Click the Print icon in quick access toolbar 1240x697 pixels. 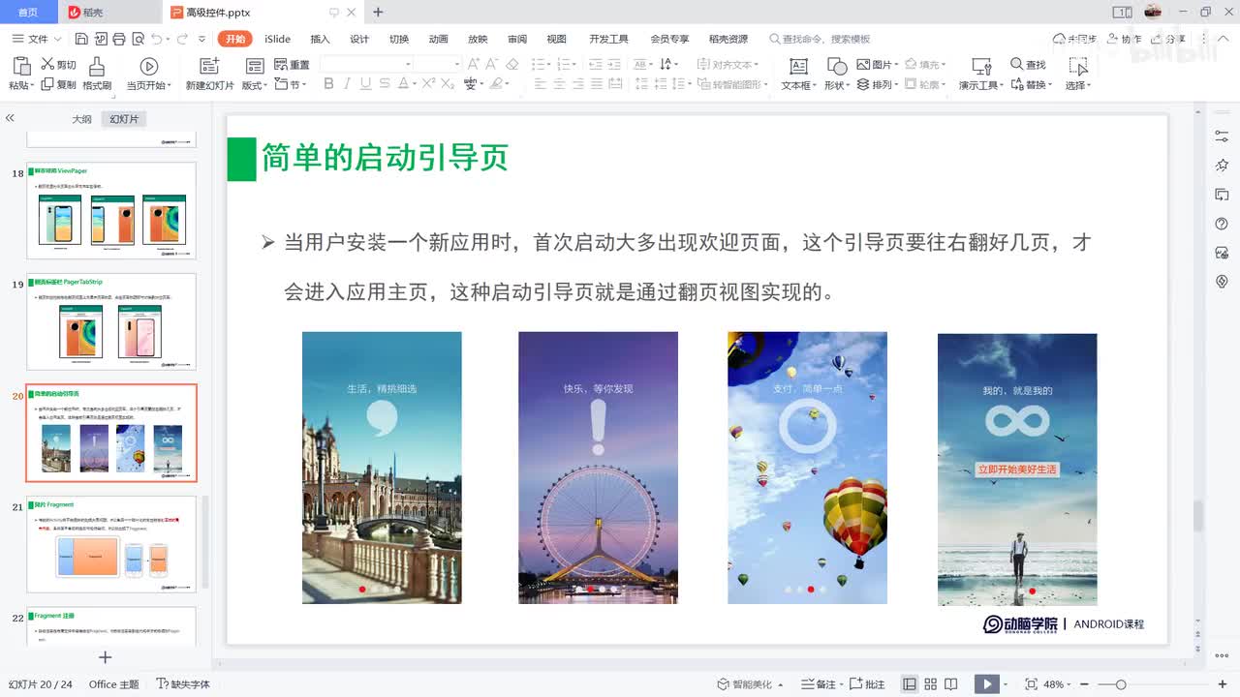(118, 39)
